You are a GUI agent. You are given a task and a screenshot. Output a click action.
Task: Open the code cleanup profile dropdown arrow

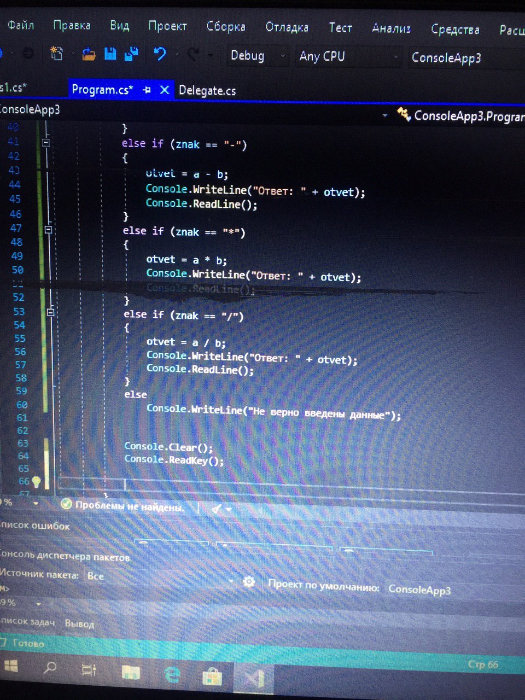(x=229, y=510)
